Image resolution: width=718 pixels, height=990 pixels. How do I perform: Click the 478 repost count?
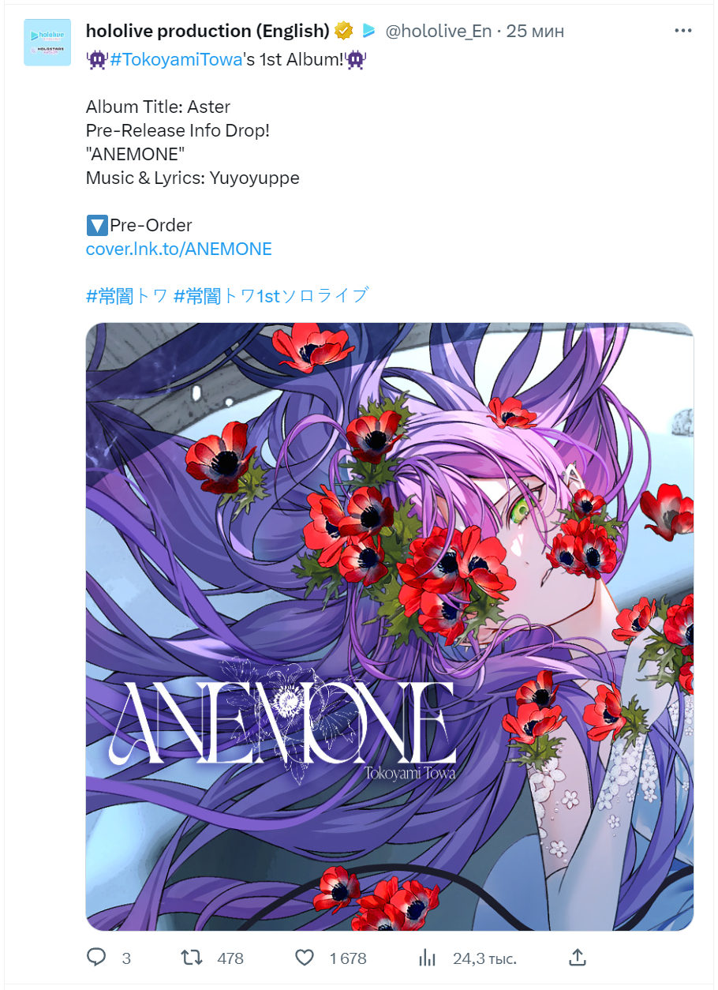[x=230, y=958]
